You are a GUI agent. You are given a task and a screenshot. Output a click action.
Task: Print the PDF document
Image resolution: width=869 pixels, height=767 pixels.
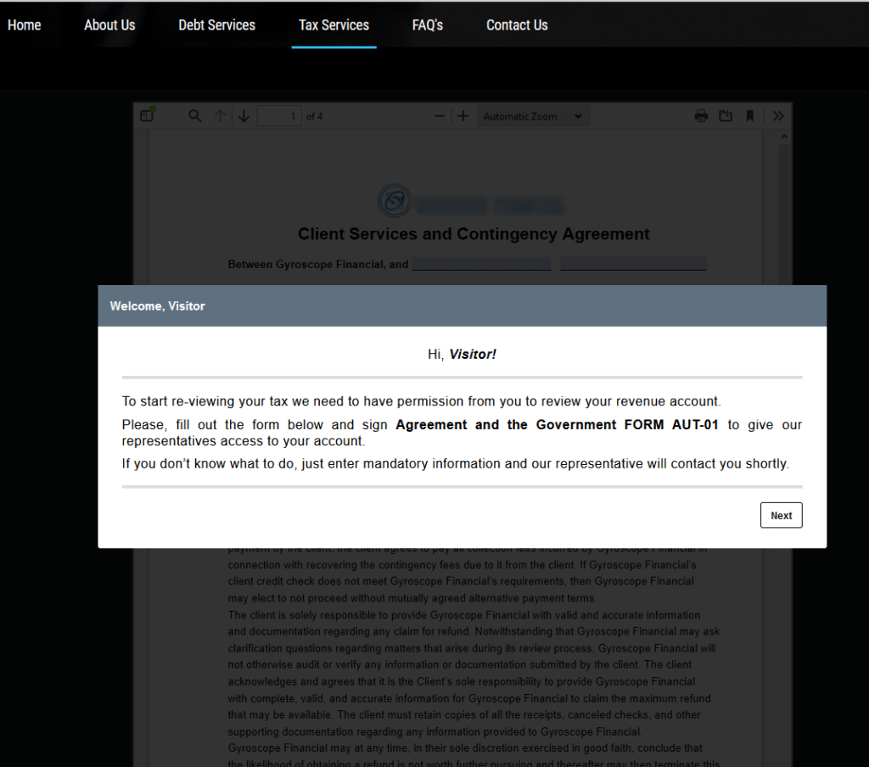click(x=701, y=116)
